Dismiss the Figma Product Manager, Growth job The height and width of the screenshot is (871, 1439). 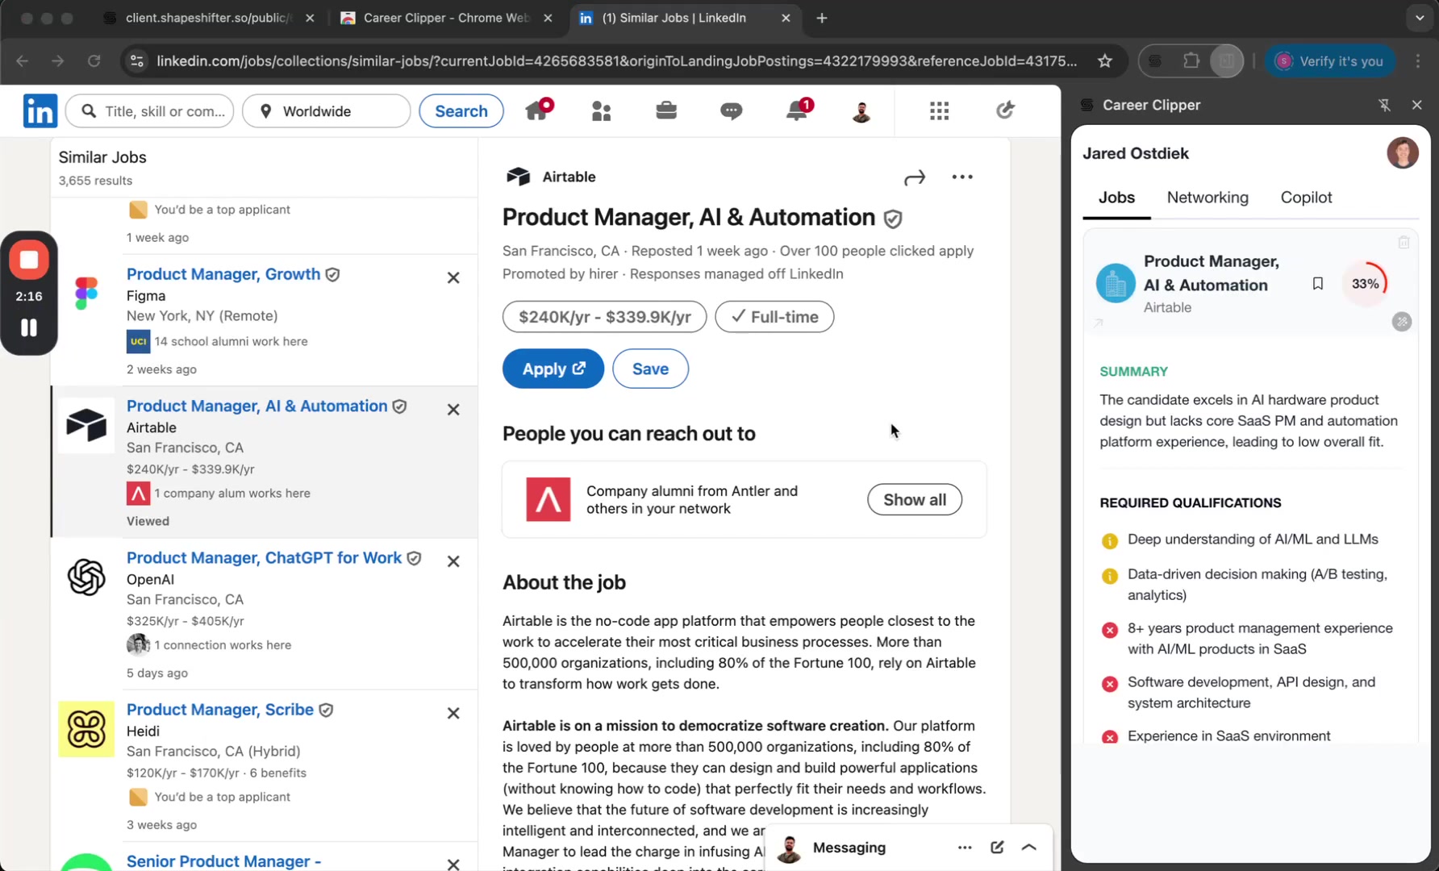[453, 277]
